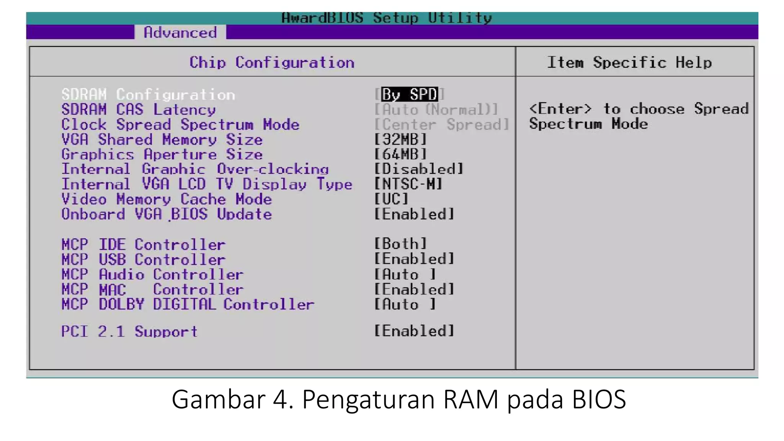This screenshot has width=784, height=441.
Task: Select MCP MAC Controller label
Action: click(x=152, y=289)
